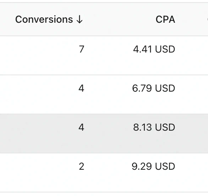Screen dimensions: 208x196
Task: Click USD currency label in the 4.41 row
Action: [x=165, y=49]
